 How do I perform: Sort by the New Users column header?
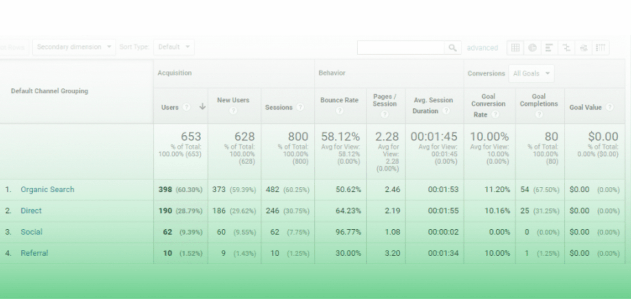233,100
